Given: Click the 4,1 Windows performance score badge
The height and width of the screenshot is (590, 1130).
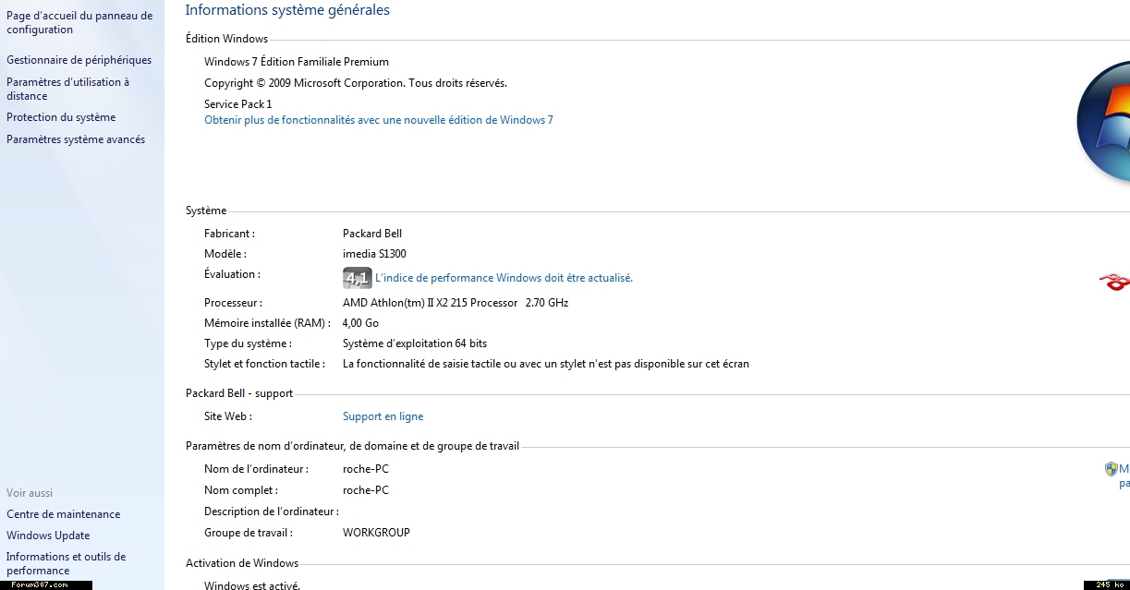Looking at the screenshot, I should pyautogui.click(x=357, y=277).
